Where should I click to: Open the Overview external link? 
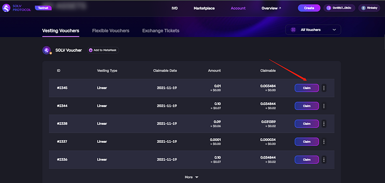tap(271, 8)
